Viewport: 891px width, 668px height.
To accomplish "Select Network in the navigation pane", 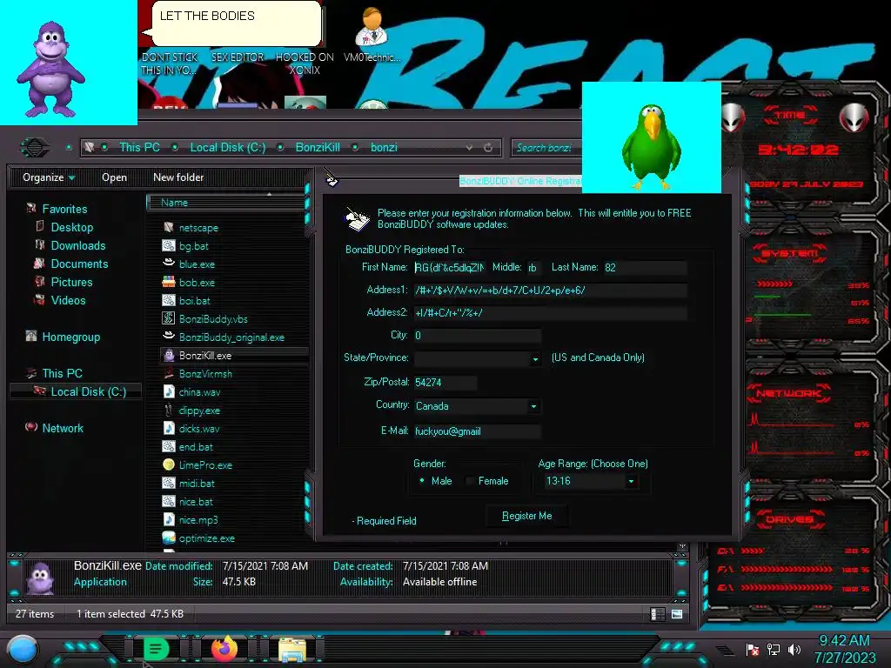I will [x=63, y=428].
